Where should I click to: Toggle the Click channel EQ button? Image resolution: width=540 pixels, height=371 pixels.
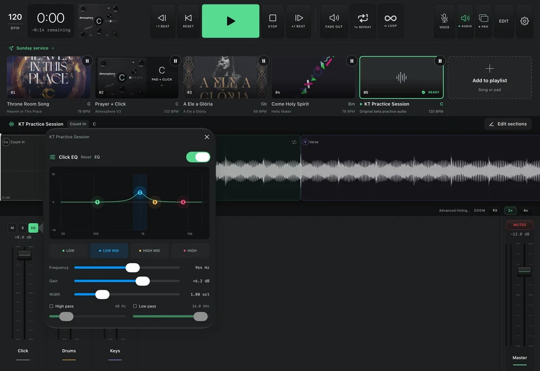[33, 228]
